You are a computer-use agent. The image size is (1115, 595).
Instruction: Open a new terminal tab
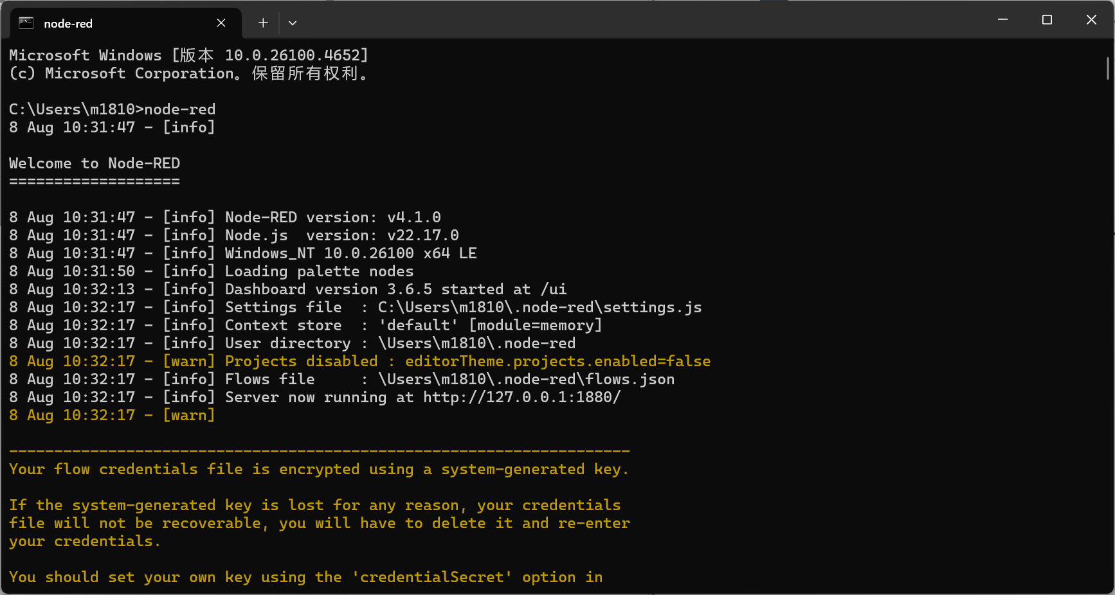coord(262,22)
